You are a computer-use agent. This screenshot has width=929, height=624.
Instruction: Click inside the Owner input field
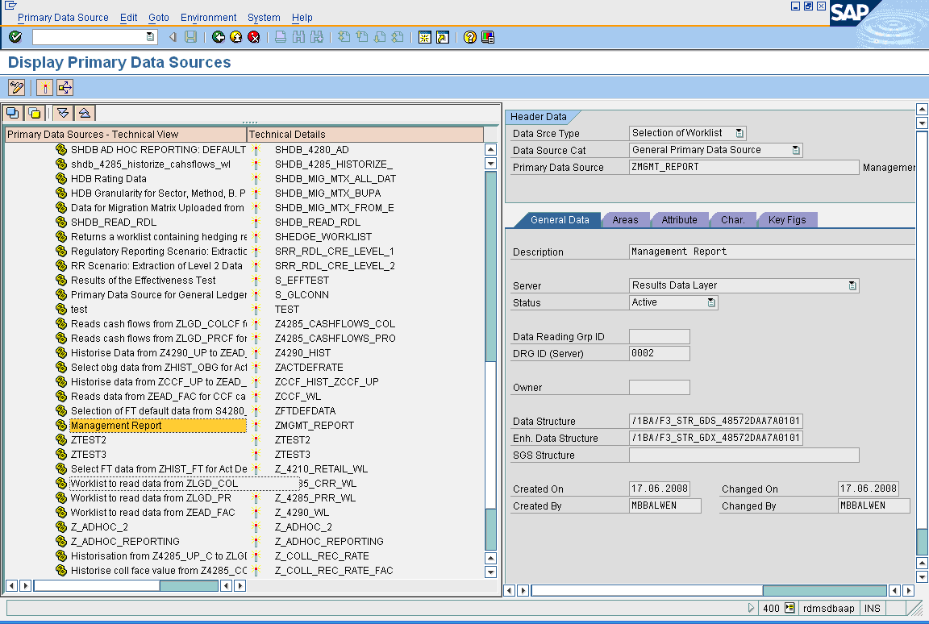pyautogui.click(x=661, y=387)
